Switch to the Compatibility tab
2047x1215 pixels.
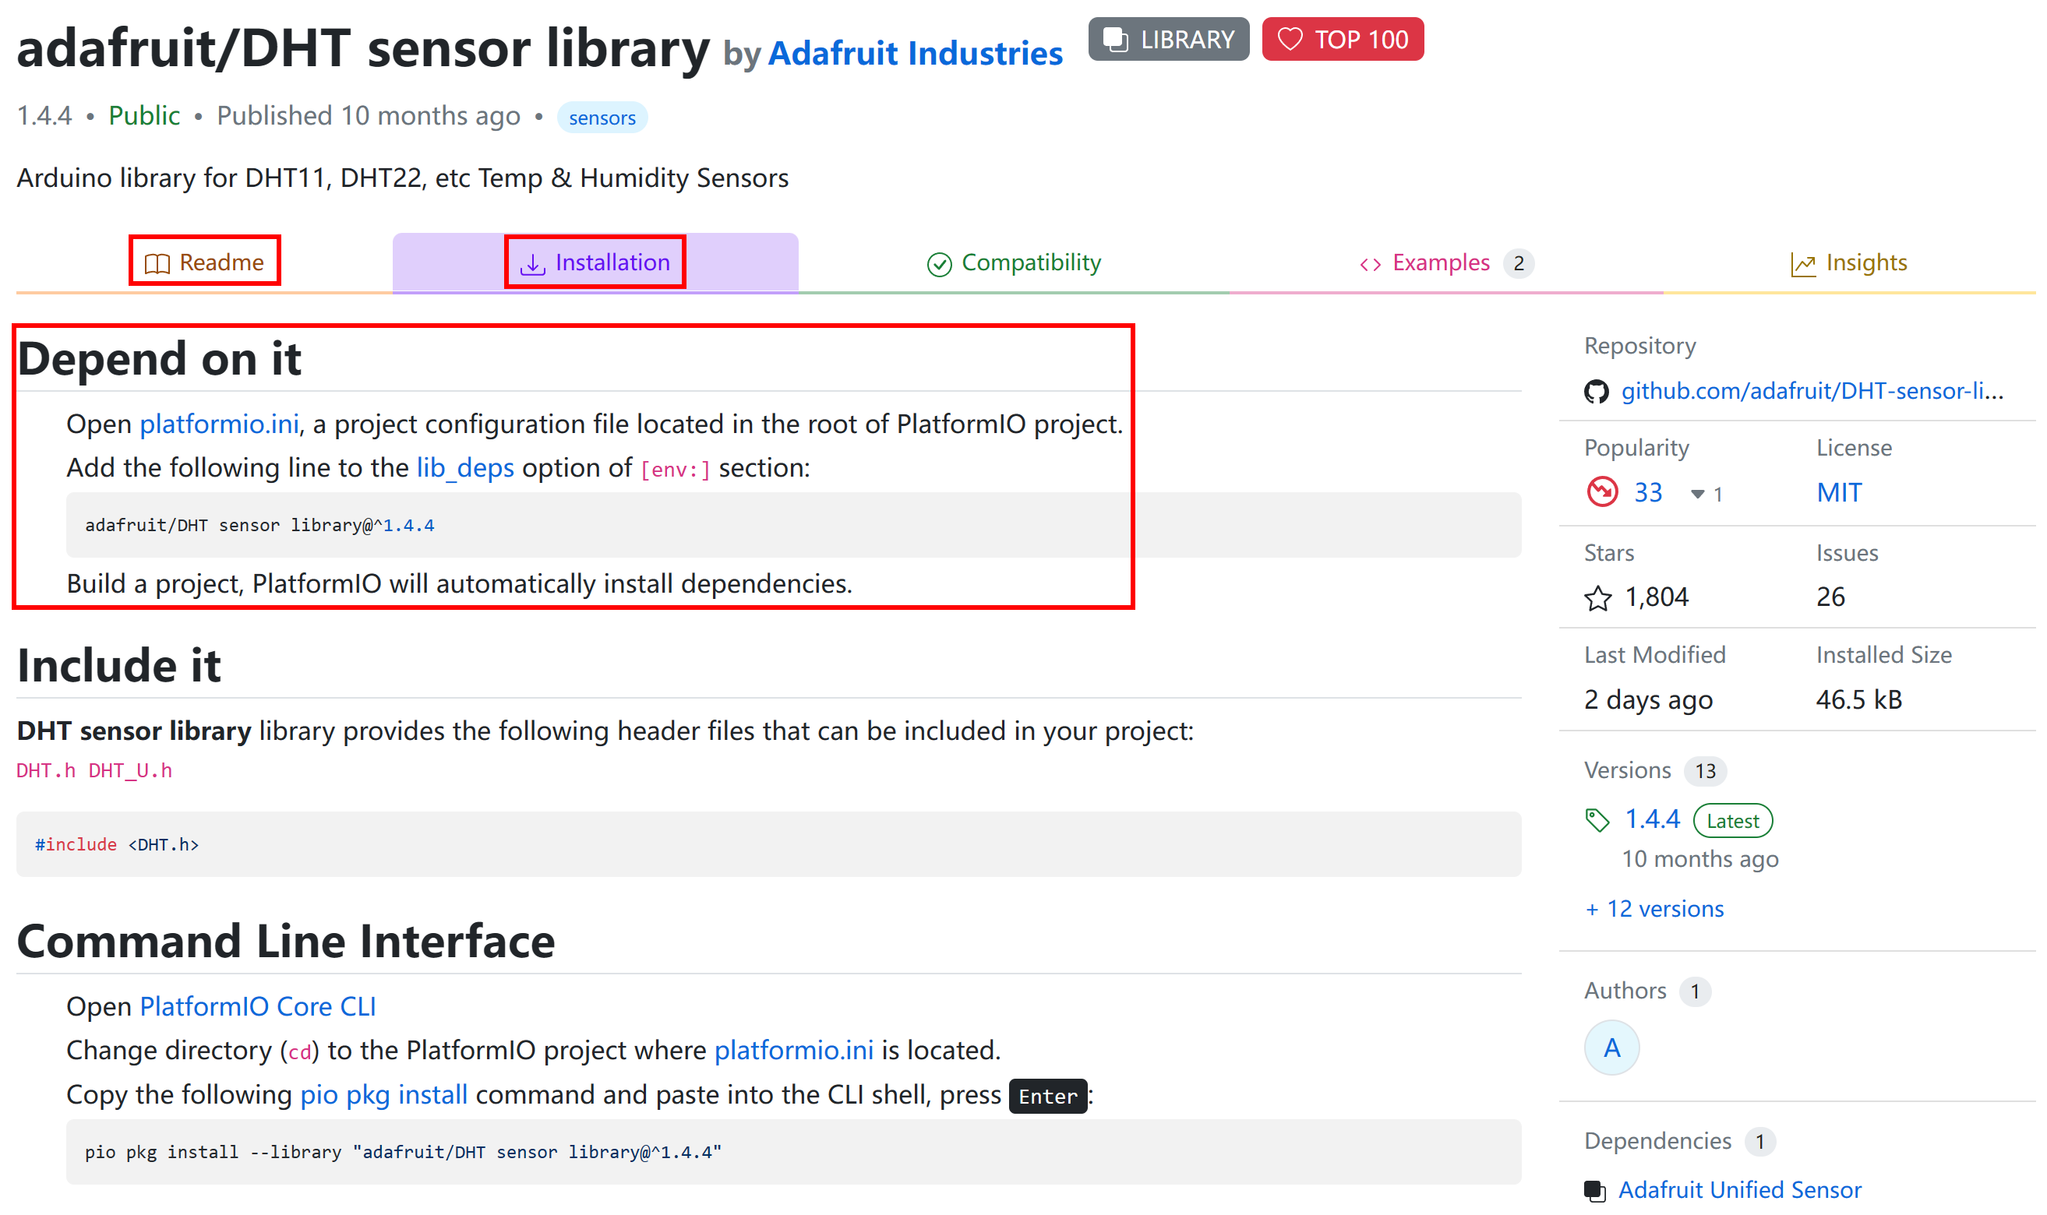point(1013,262)
